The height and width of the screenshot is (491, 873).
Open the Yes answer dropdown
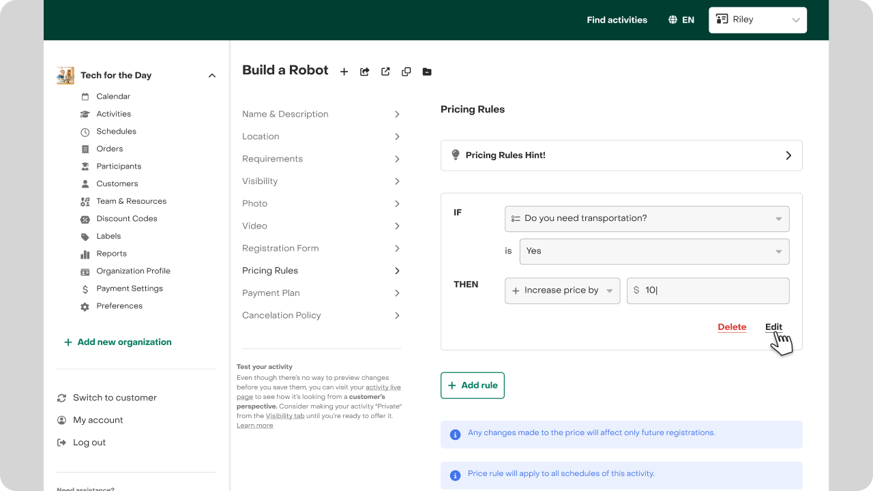click(655, 252)
